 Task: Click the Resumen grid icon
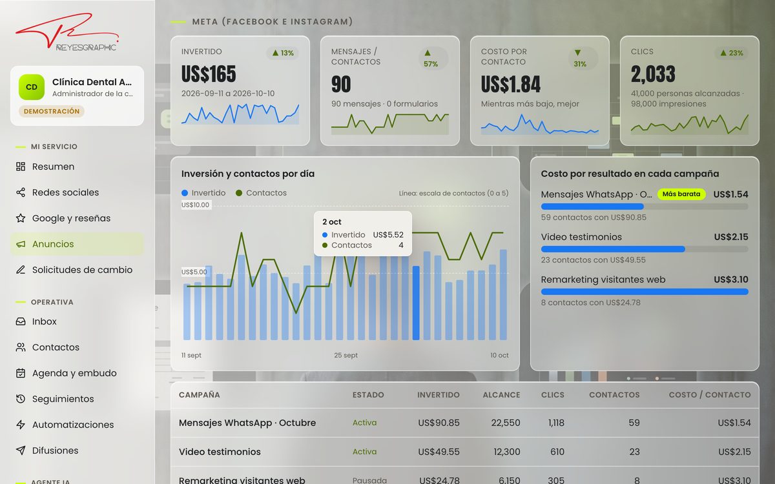21,166
